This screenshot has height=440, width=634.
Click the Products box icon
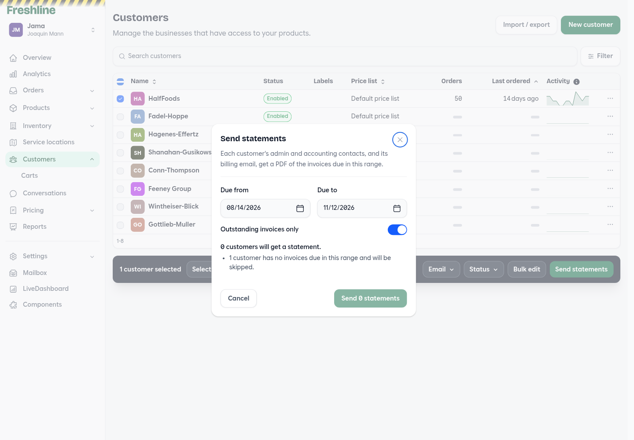click(13, 108)
